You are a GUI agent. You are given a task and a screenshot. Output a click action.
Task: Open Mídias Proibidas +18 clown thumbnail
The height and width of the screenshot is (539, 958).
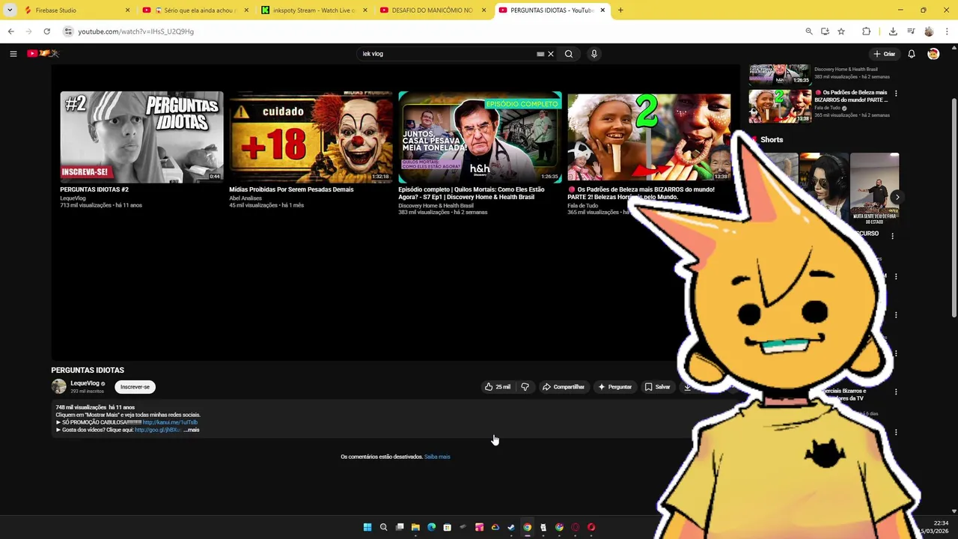[x=311, y=137]
